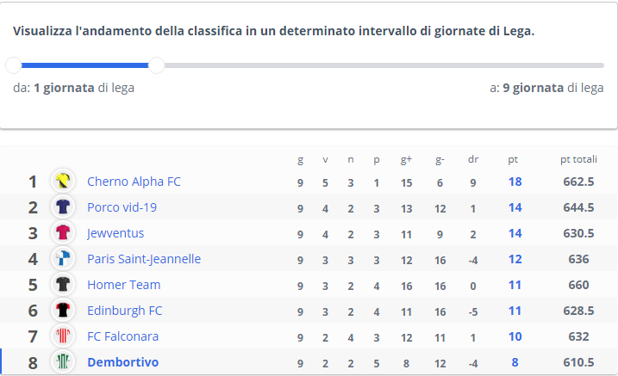Image resolution: width=618 pixels, height=376 pixels.
Task: Click FC Falconara red striped jersey icon
Action: (x=63, y=336)
